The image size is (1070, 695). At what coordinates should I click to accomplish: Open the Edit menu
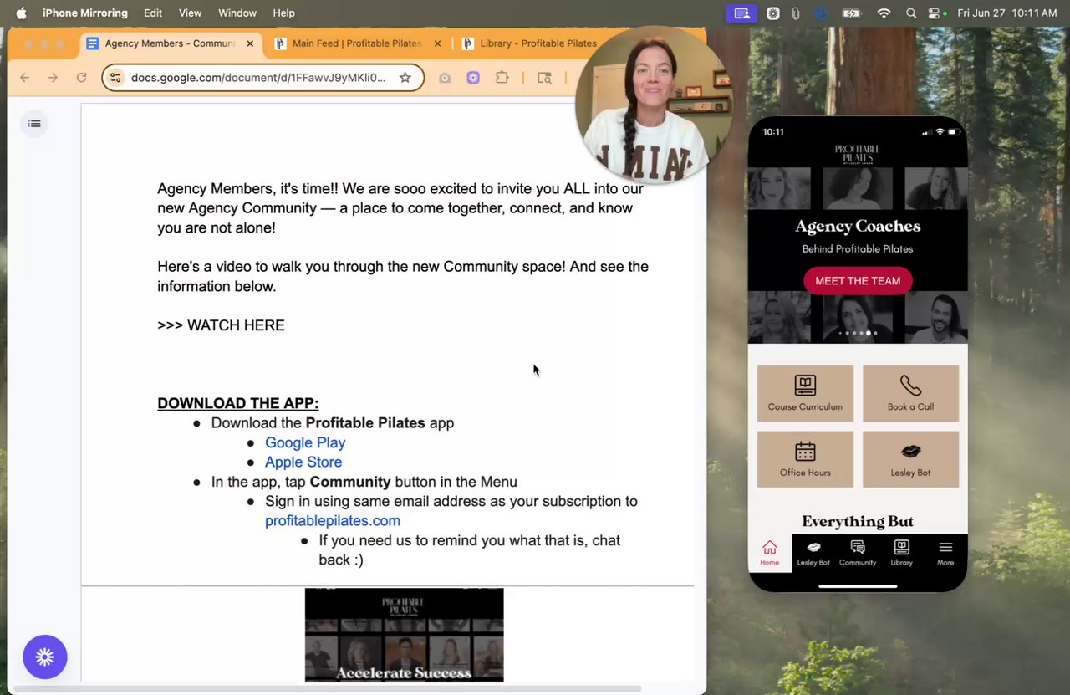pyautogui.click(x=153, y=13)
